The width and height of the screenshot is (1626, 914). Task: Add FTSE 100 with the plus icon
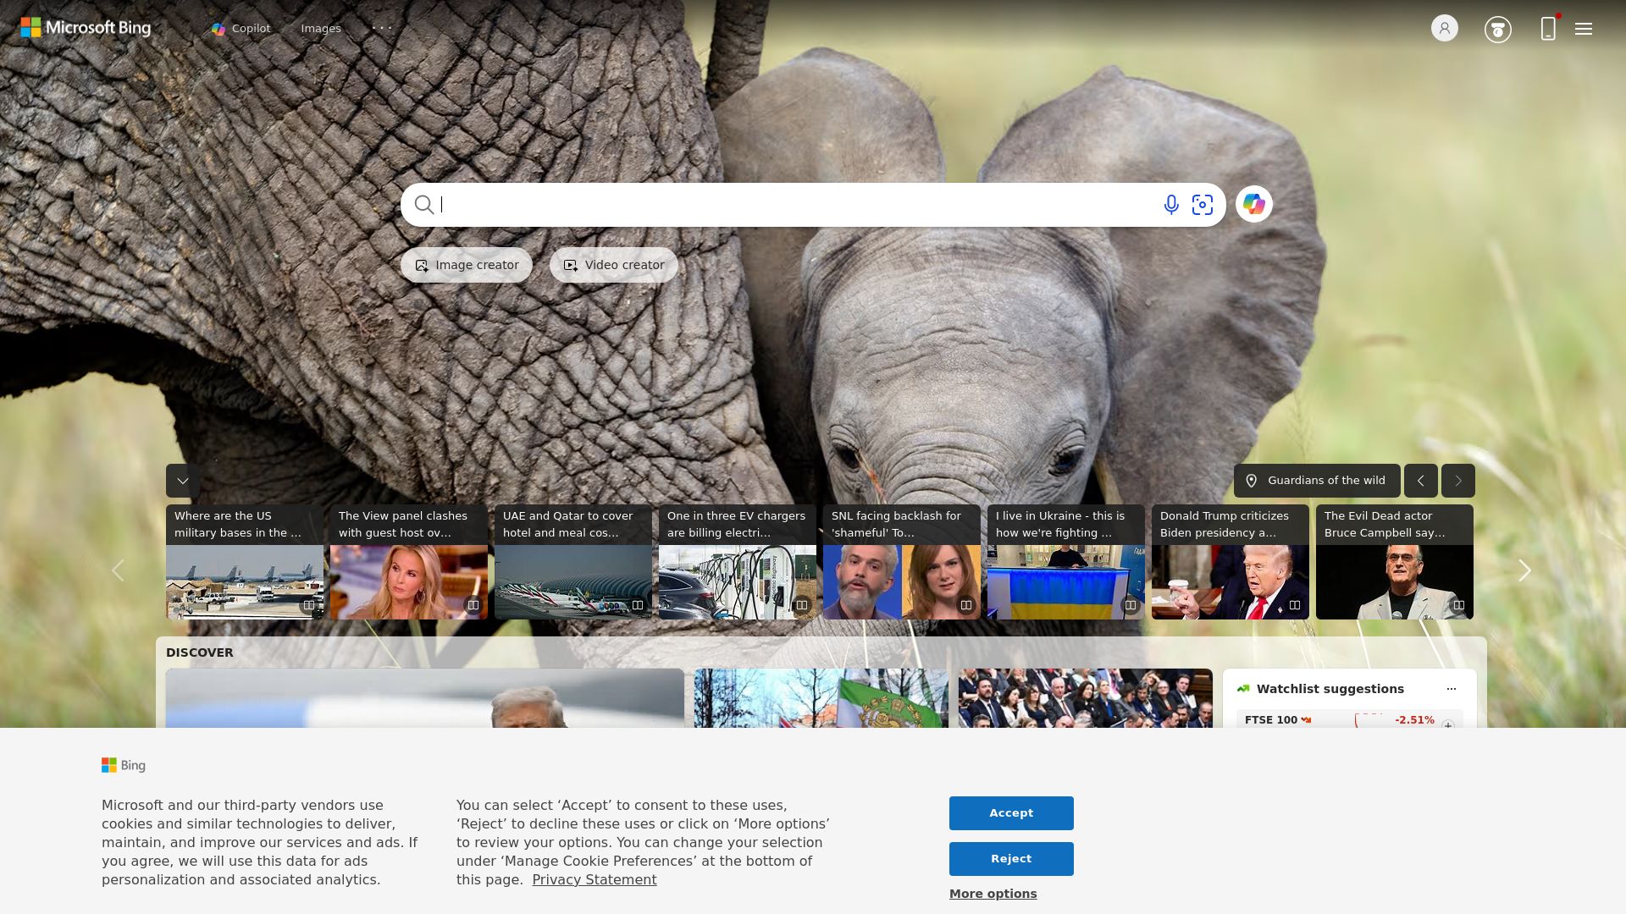1448,724
